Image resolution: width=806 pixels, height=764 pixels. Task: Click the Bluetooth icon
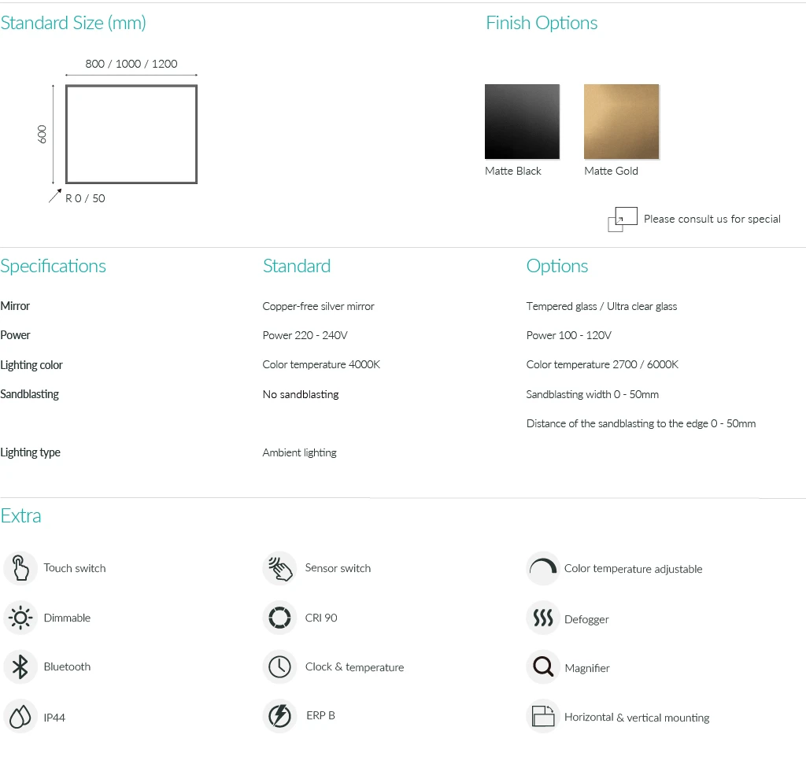click(20, 667)
